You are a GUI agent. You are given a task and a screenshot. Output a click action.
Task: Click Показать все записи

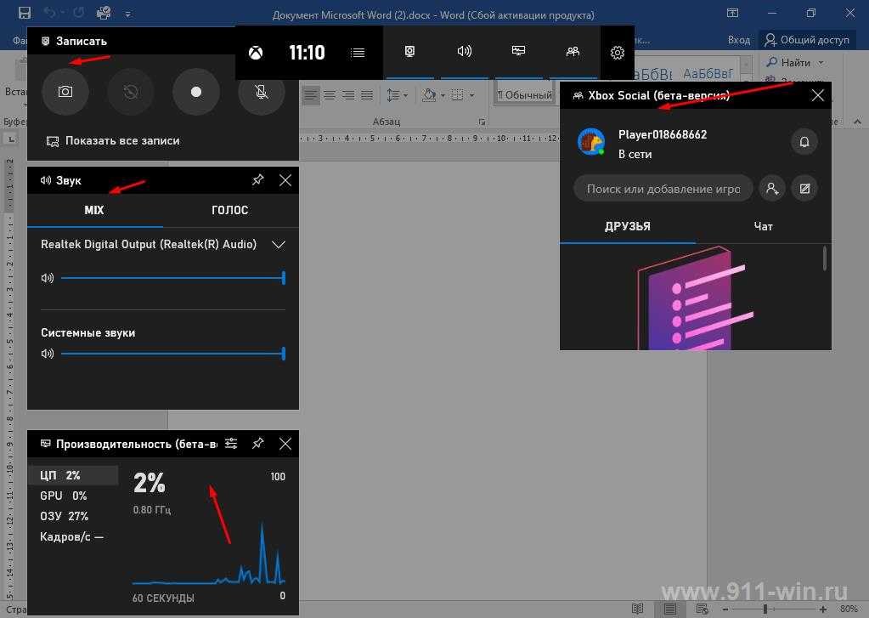pos(122,141)
